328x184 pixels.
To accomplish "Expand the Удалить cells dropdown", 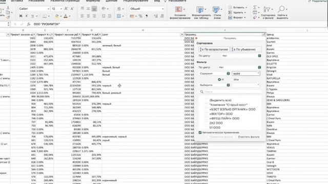I will click(x=245, y=12).
